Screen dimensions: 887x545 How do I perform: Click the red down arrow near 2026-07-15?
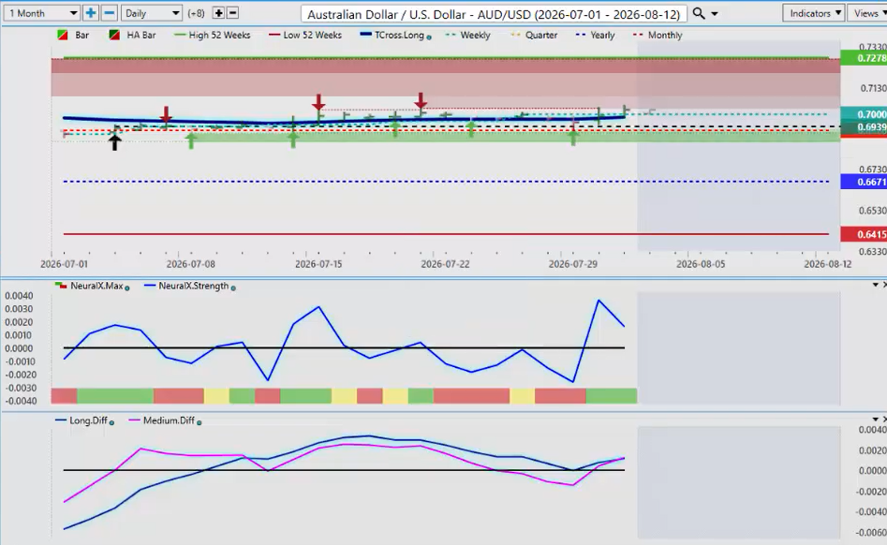coord(318,102)
